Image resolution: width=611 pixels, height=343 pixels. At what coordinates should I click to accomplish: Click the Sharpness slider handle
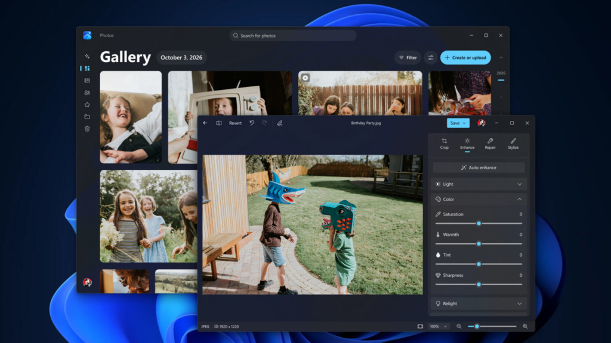pos(479,284)
